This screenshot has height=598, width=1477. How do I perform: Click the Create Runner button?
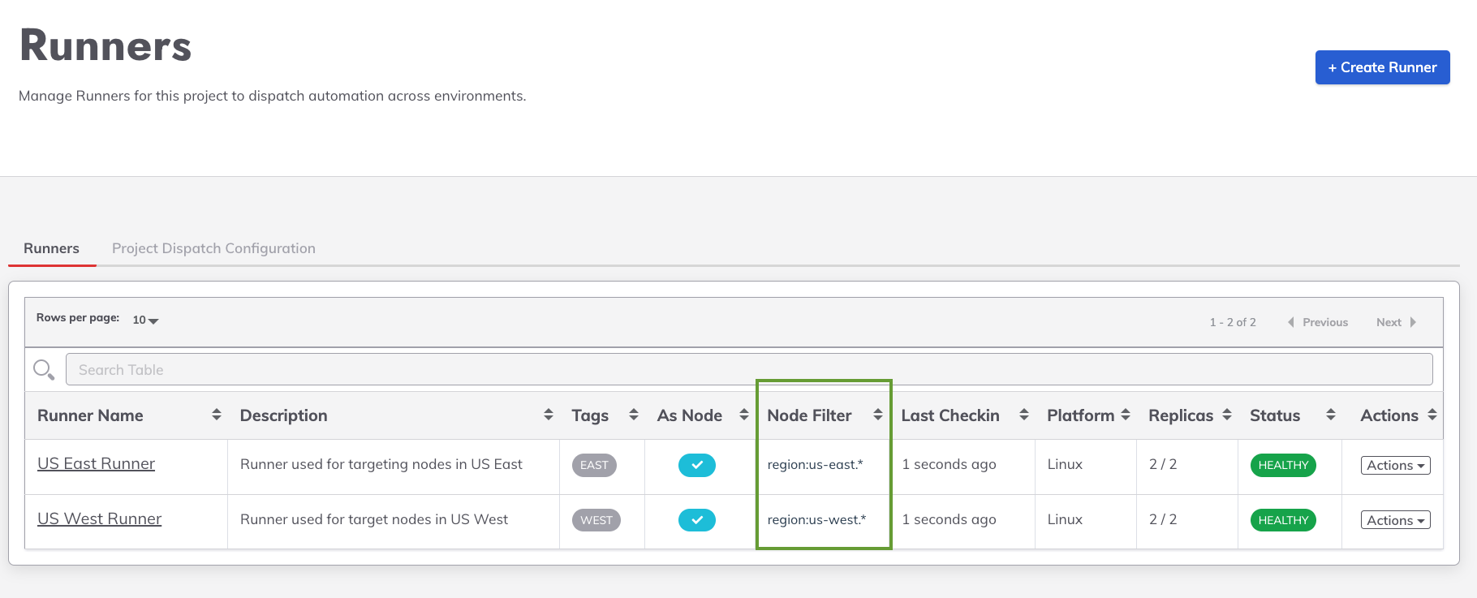pyautogui.click(x=1382, y=67)
